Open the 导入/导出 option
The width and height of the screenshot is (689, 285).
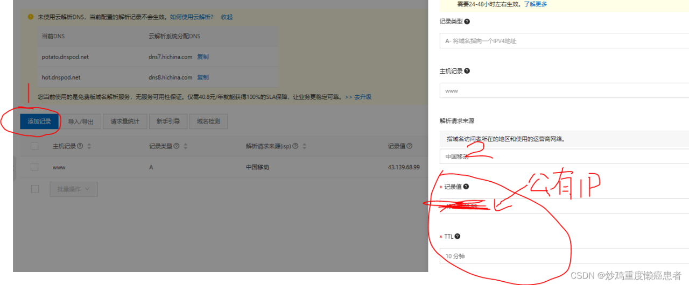click(81, 122)
